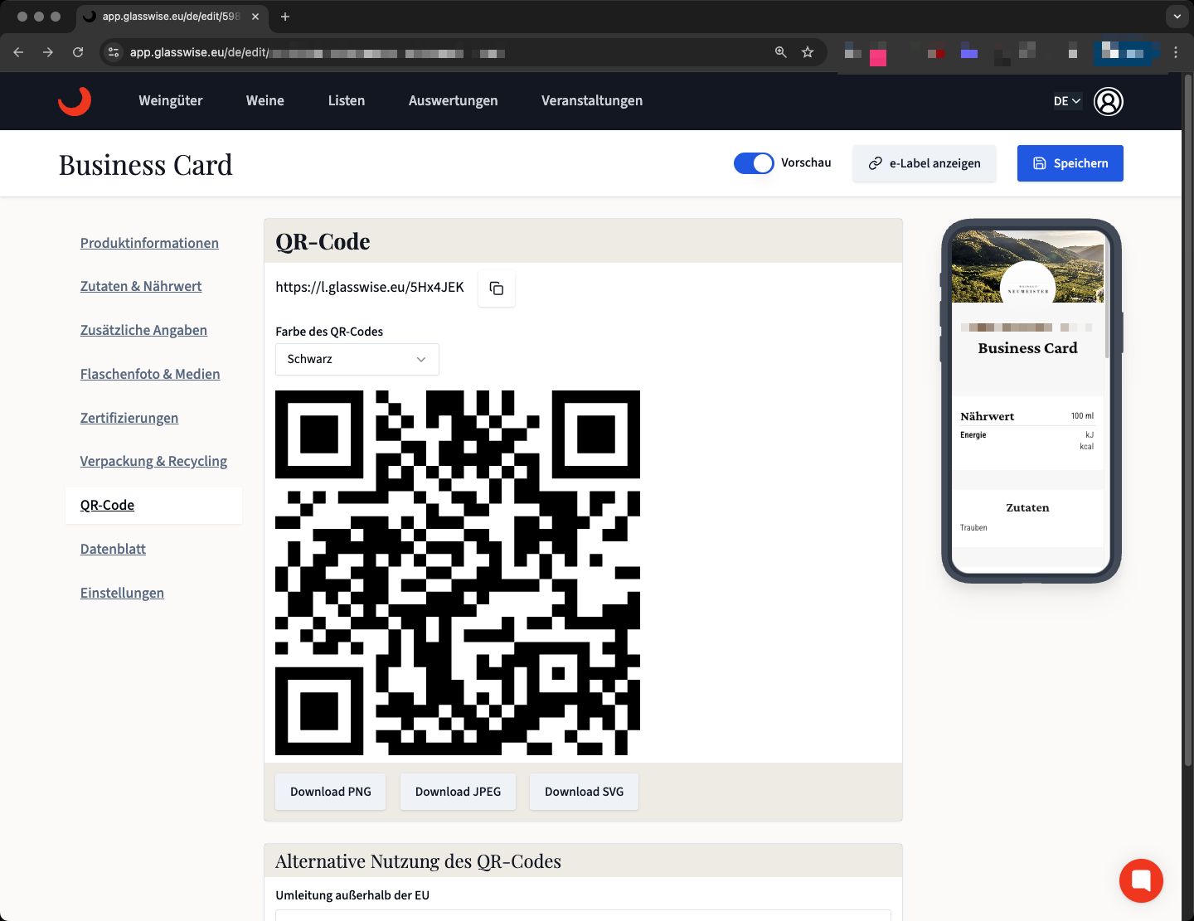
Task: Click the pink browser extension icon
Action: (x=878, y=56)
